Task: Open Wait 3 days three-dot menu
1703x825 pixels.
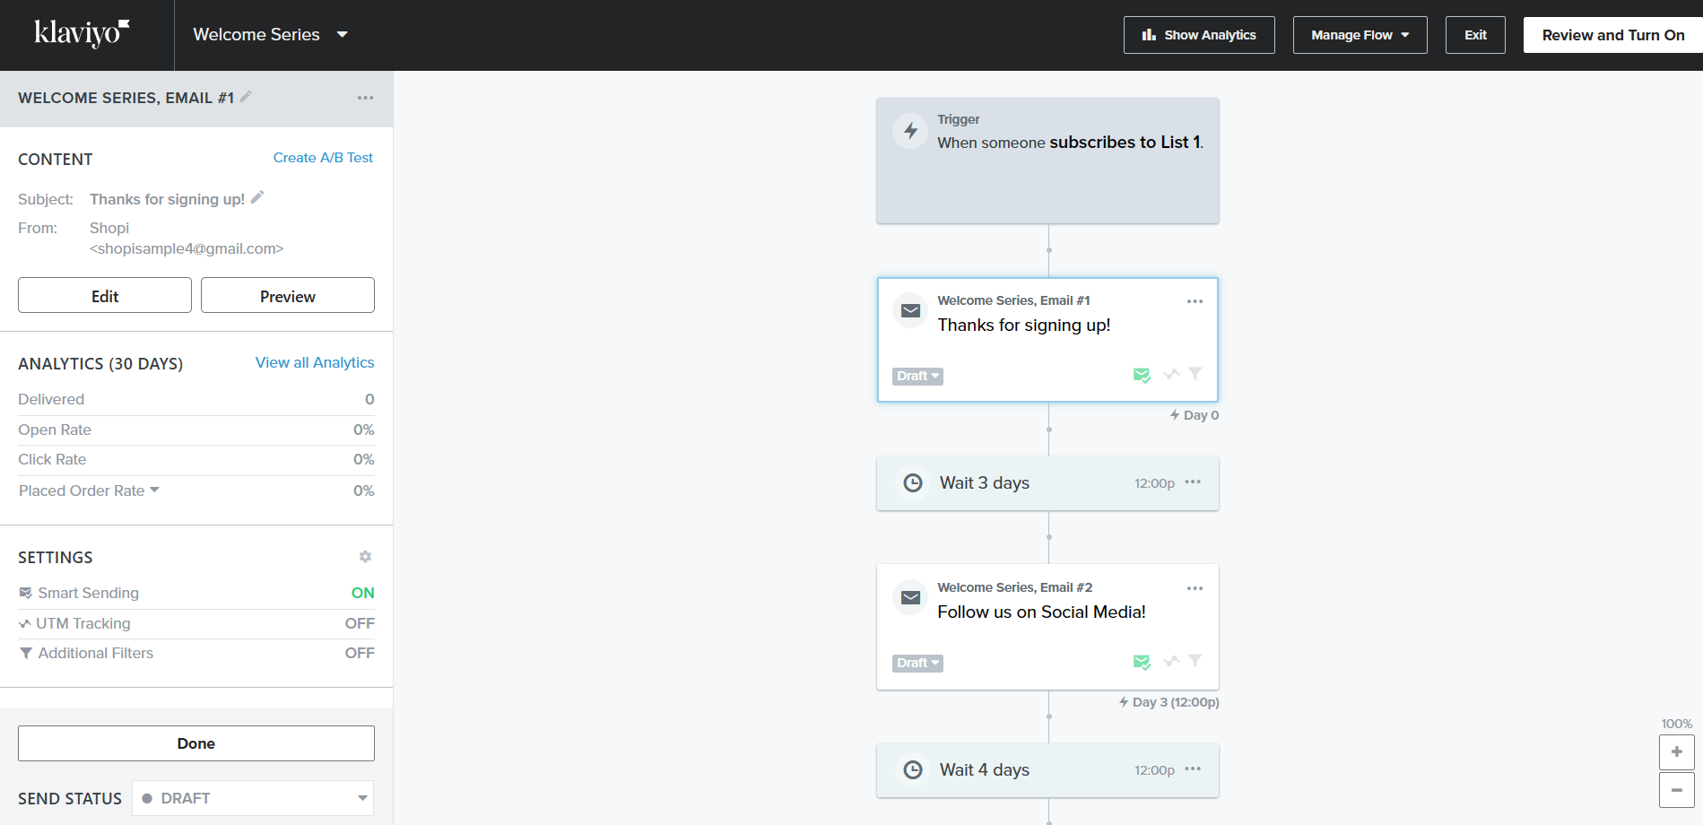Action: (1193, 482)
